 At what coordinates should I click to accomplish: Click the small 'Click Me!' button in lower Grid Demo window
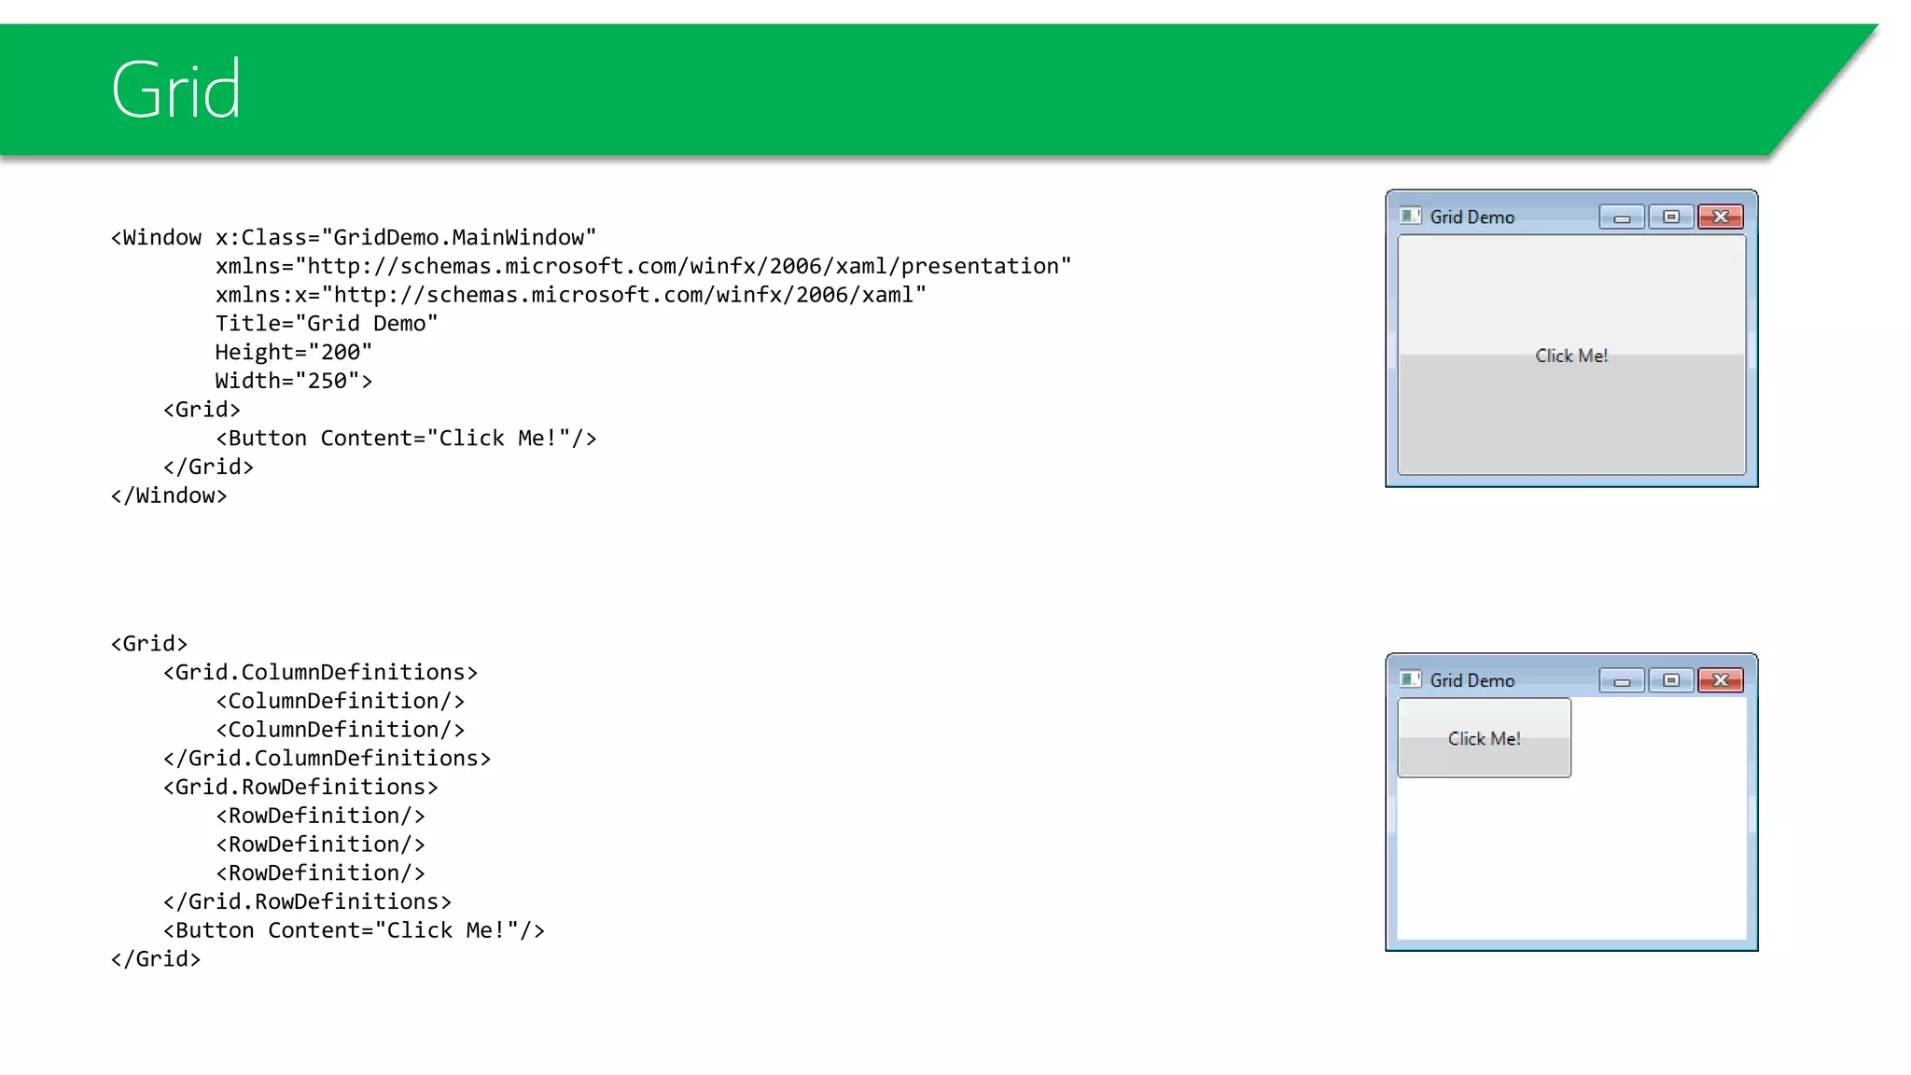(1484, 737)
